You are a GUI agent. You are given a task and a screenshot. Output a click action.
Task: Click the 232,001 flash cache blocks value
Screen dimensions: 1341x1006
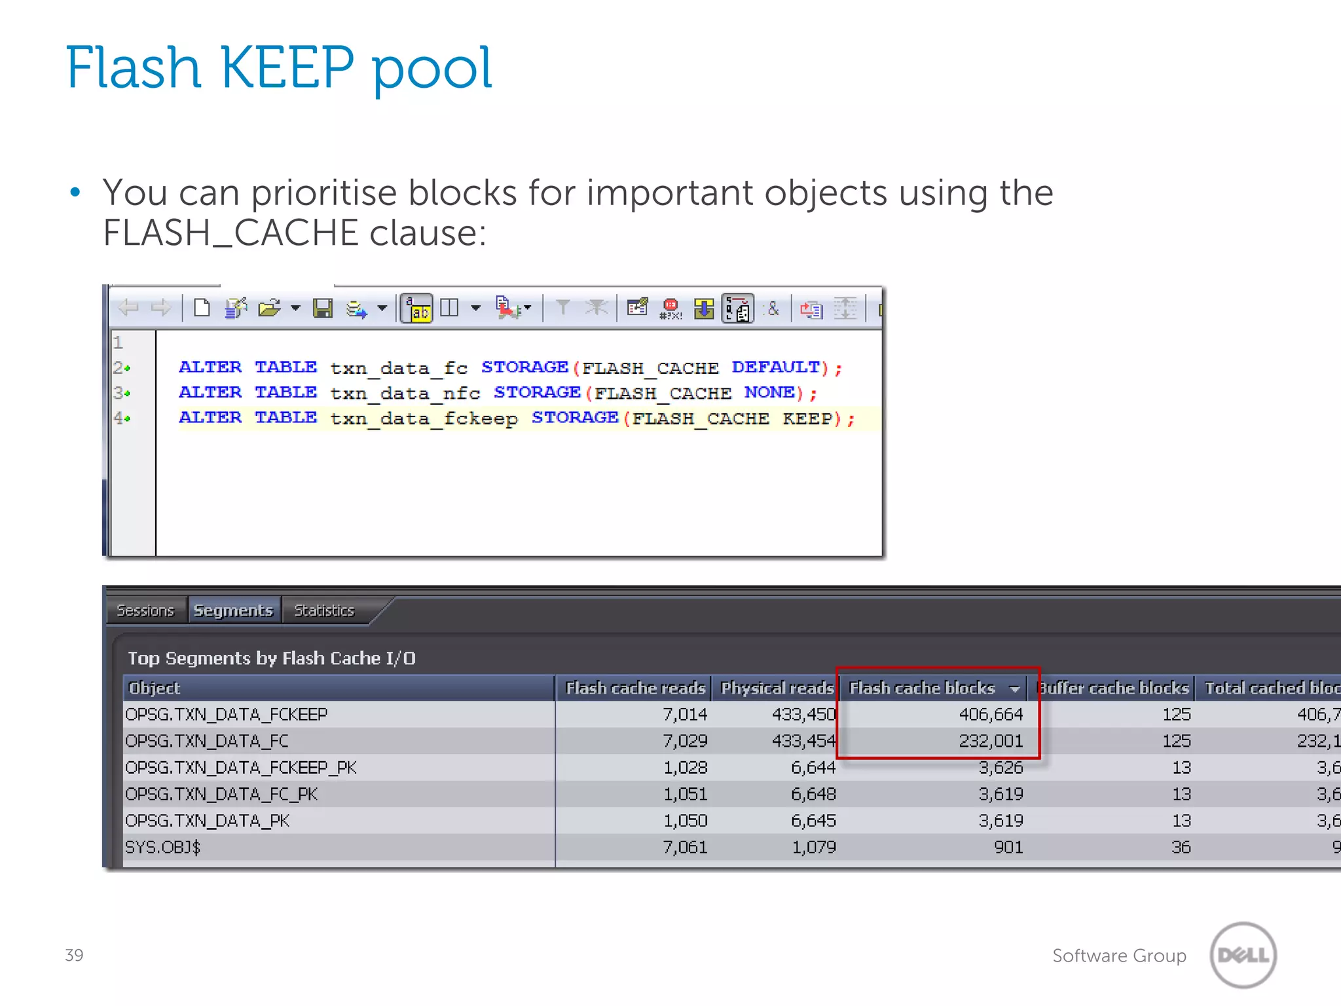991,741
